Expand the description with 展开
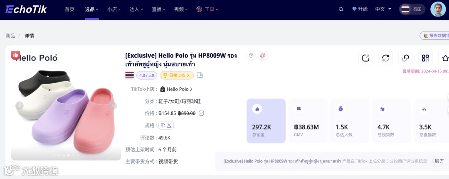The height and width of the screenshot is (179, 449). coord(439,161)
